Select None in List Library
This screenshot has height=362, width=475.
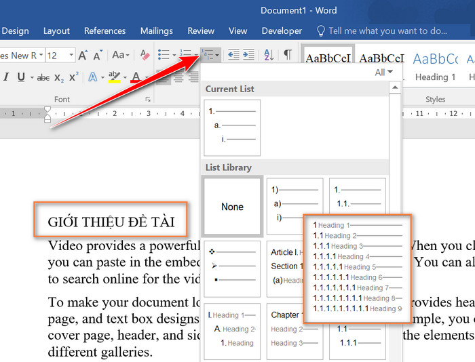tap(232, 207)
